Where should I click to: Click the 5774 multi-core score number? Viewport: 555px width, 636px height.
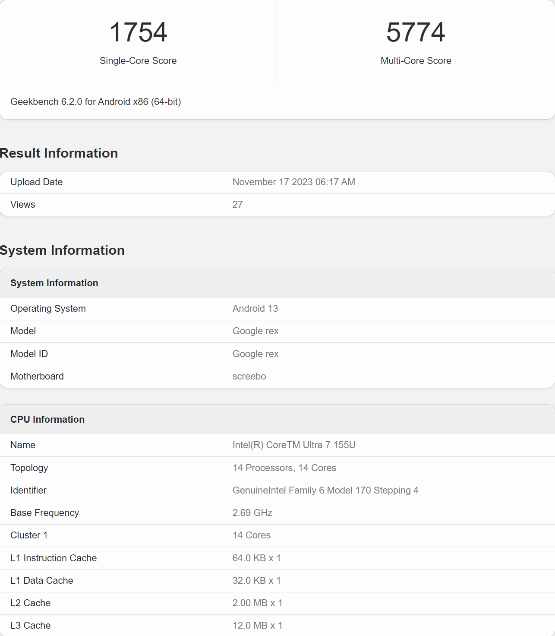416,32
